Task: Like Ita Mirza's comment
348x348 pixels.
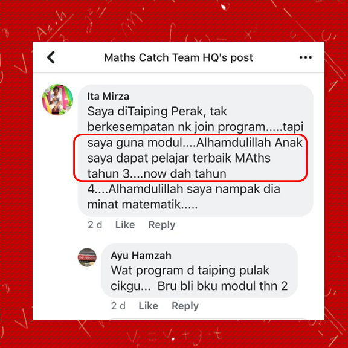Action: point(125,225)
